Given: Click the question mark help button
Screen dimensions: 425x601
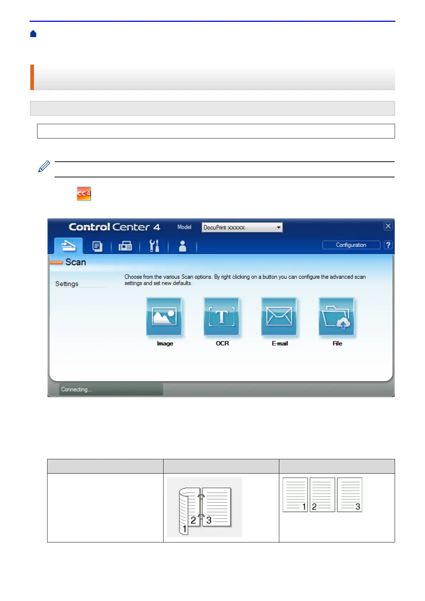Looking at the screenshot, I should tap(388, 245).
